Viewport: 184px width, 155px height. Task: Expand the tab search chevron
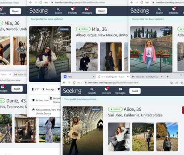point(181,75)
